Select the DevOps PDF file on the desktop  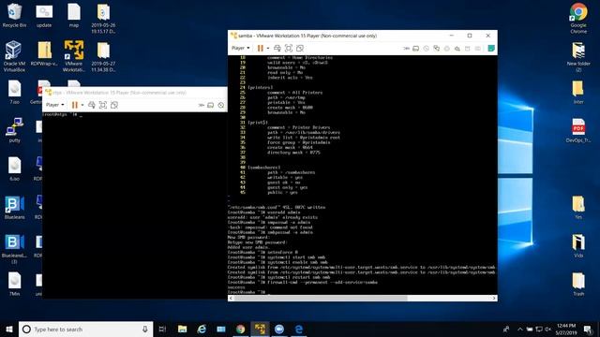[578, 130]
